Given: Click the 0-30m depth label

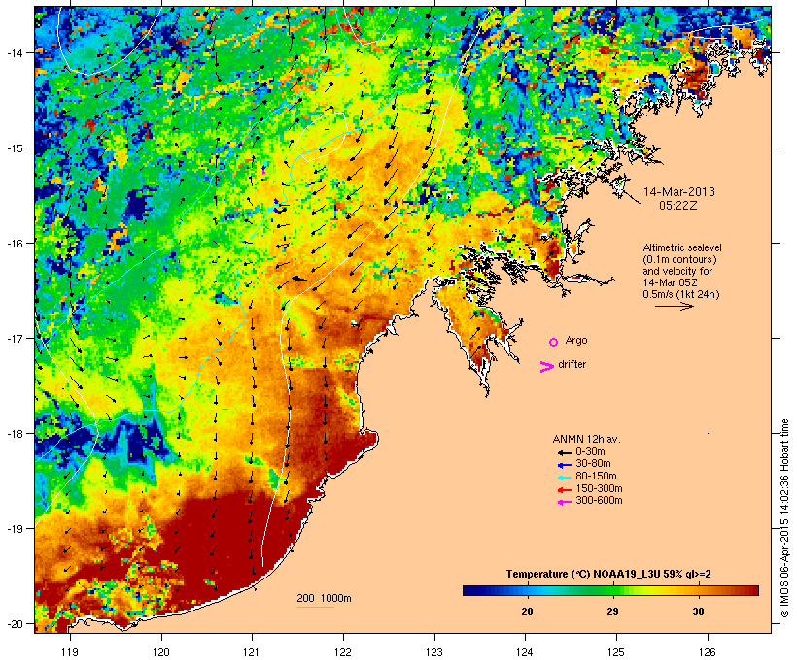Looking at the screenshot, I should [x=590, y=452].
